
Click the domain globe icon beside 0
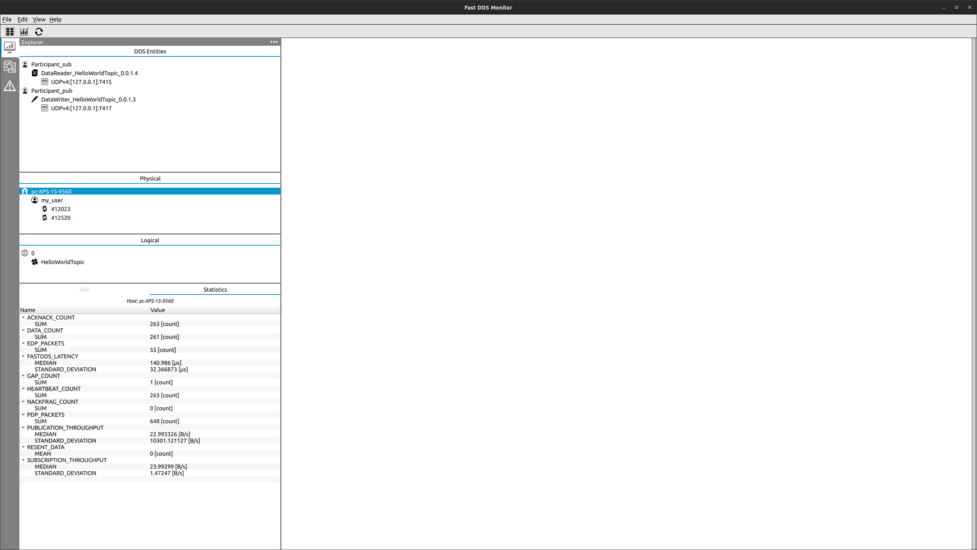pyautogui.click(x=25, y=253)
